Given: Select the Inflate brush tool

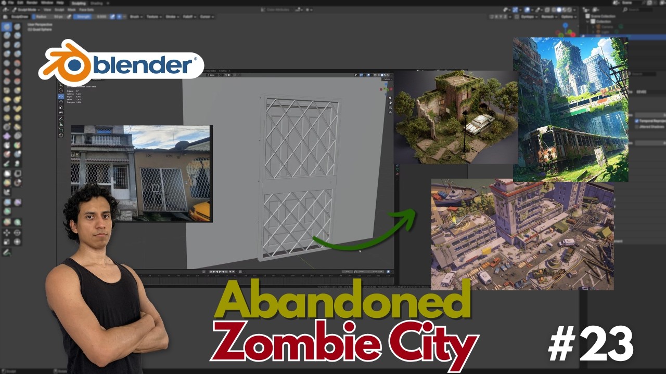Looking at the screenshot, I should [x=7, y=54].
